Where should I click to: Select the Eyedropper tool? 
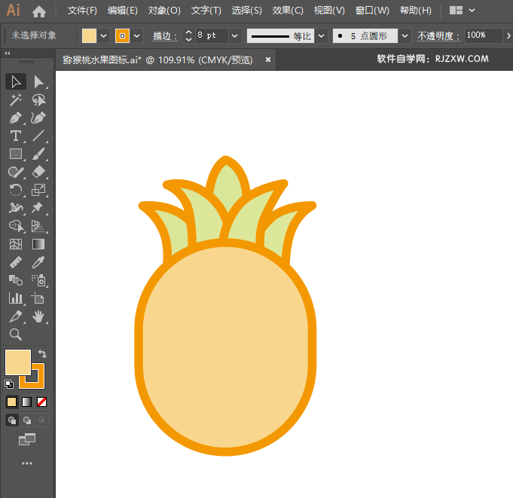(38, 262)
